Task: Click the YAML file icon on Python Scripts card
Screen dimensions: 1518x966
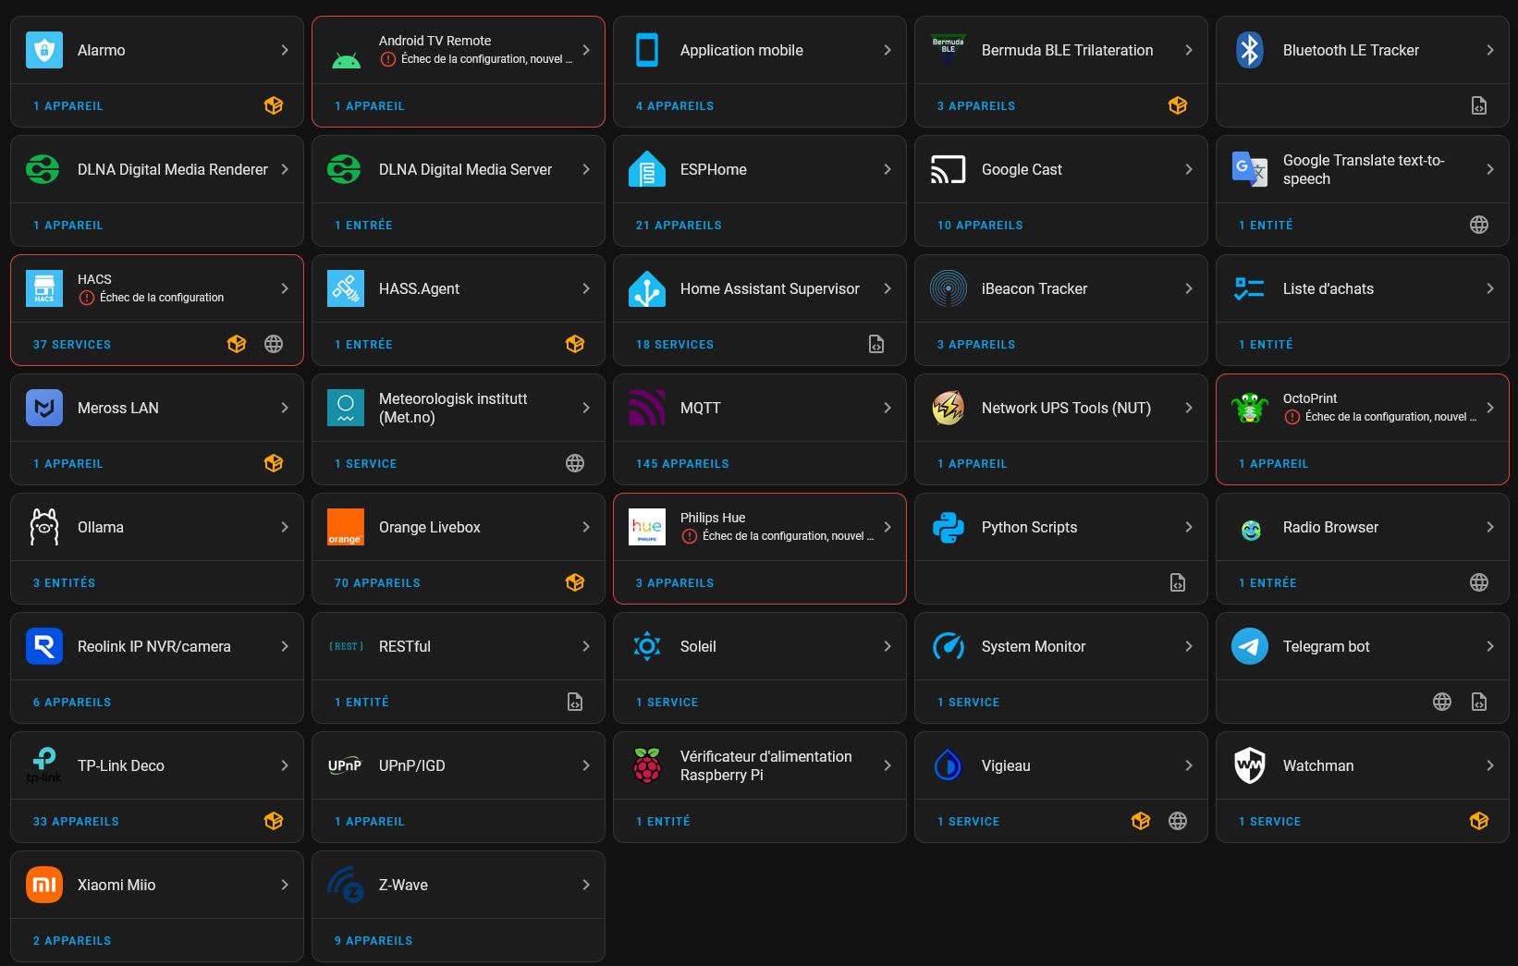Action: (x=1178, y=582)
